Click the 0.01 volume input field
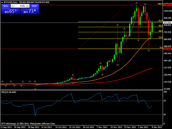The image size is (172, 129). (x=20, y=6)
